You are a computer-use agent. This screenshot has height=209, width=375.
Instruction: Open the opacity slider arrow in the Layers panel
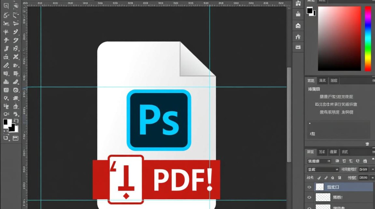click(x=372, y=169)
